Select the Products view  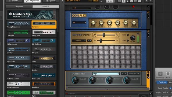coord(46,6)
